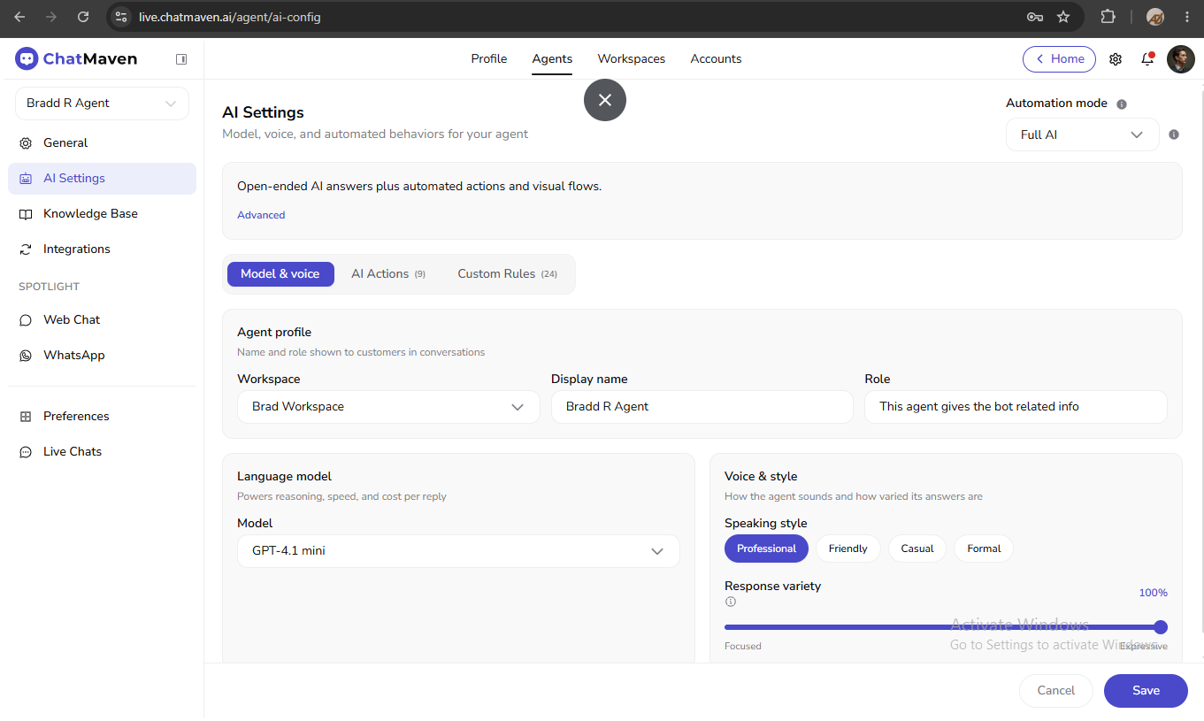The image size is (1204, 721).
Task: Open the user profile avatar
Action: 1181,59
